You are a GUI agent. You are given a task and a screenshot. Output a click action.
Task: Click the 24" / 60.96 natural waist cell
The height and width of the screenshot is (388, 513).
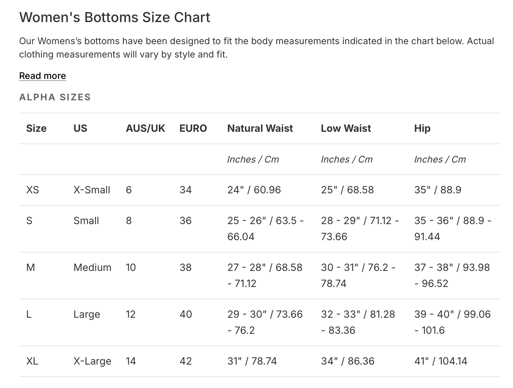(x=254, y=190)
